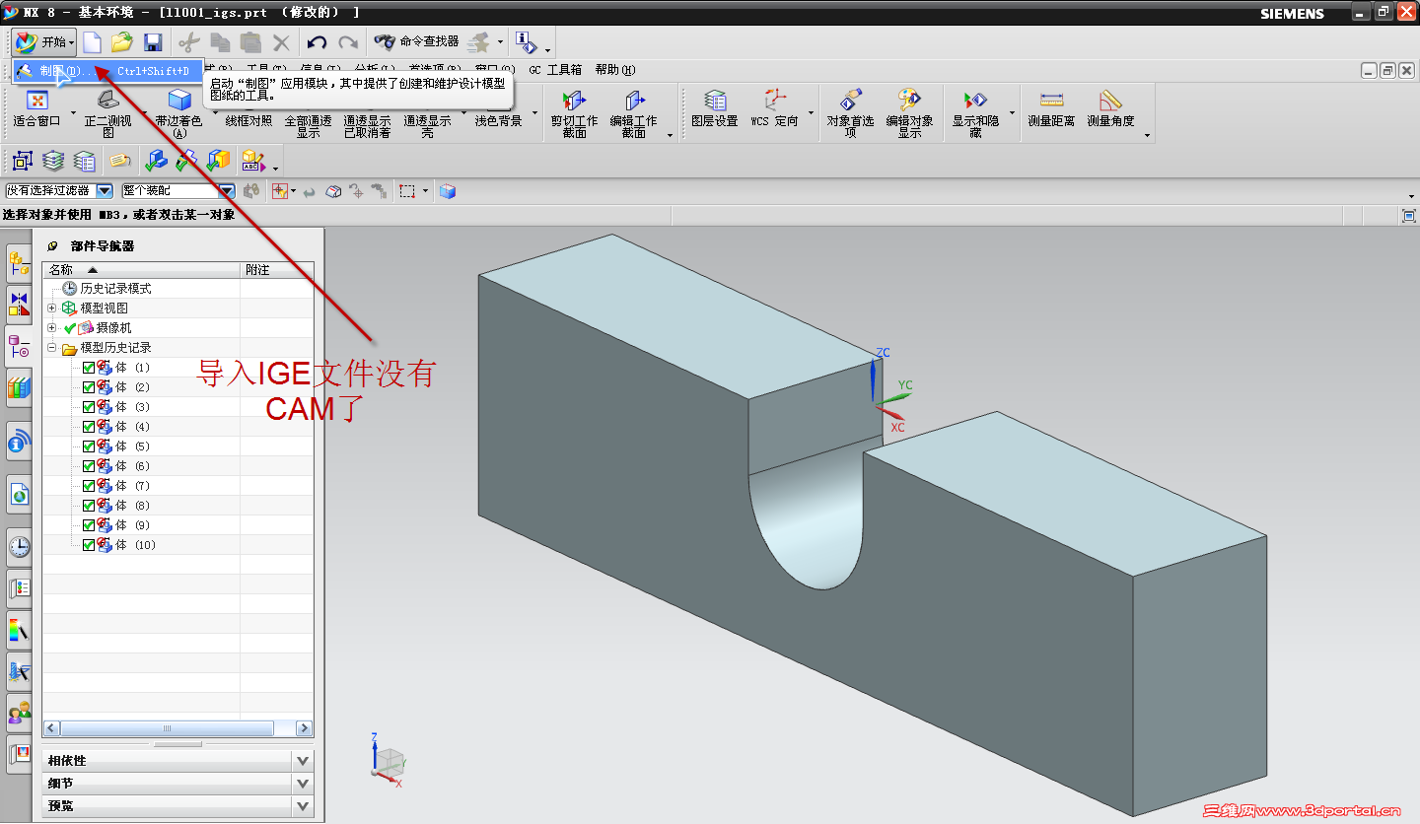1420x824 pixels.
Task: Click the 附注 column header
Action: (x=277, y=269)
